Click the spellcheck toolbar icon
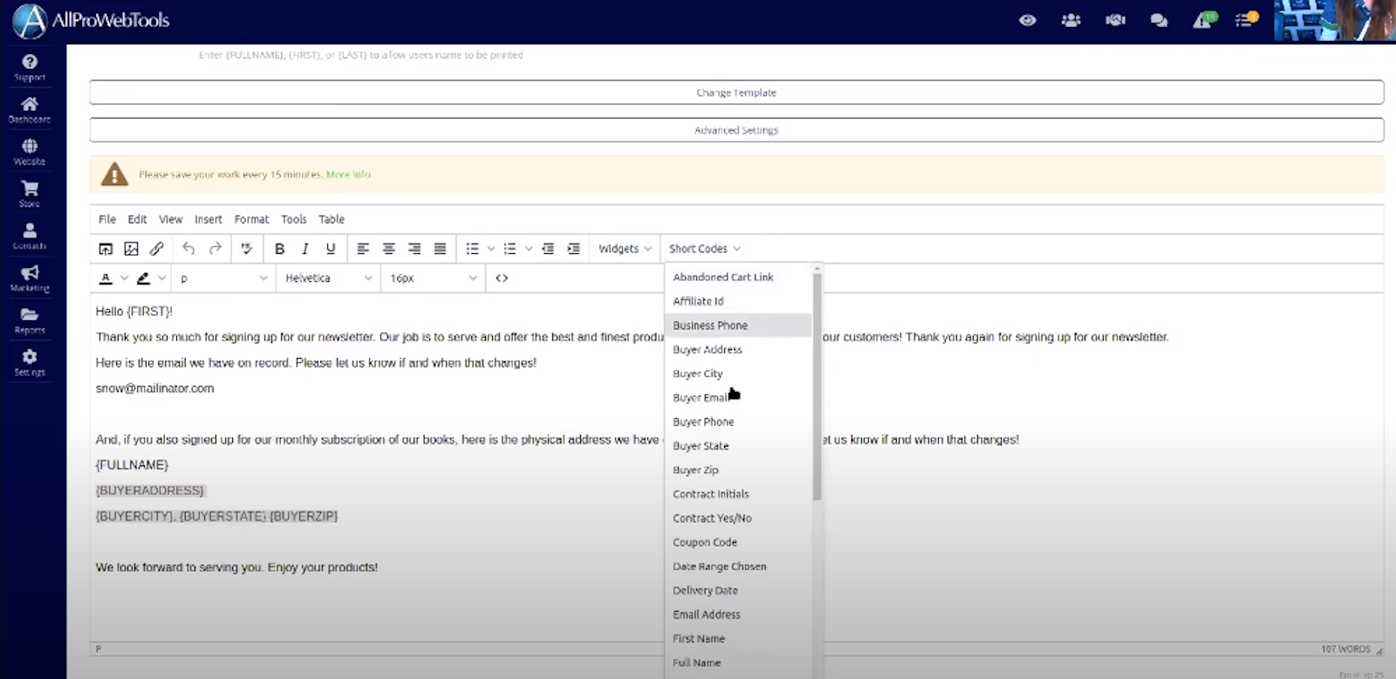This screenshot has height=679, width=1396. click(247, 249)
